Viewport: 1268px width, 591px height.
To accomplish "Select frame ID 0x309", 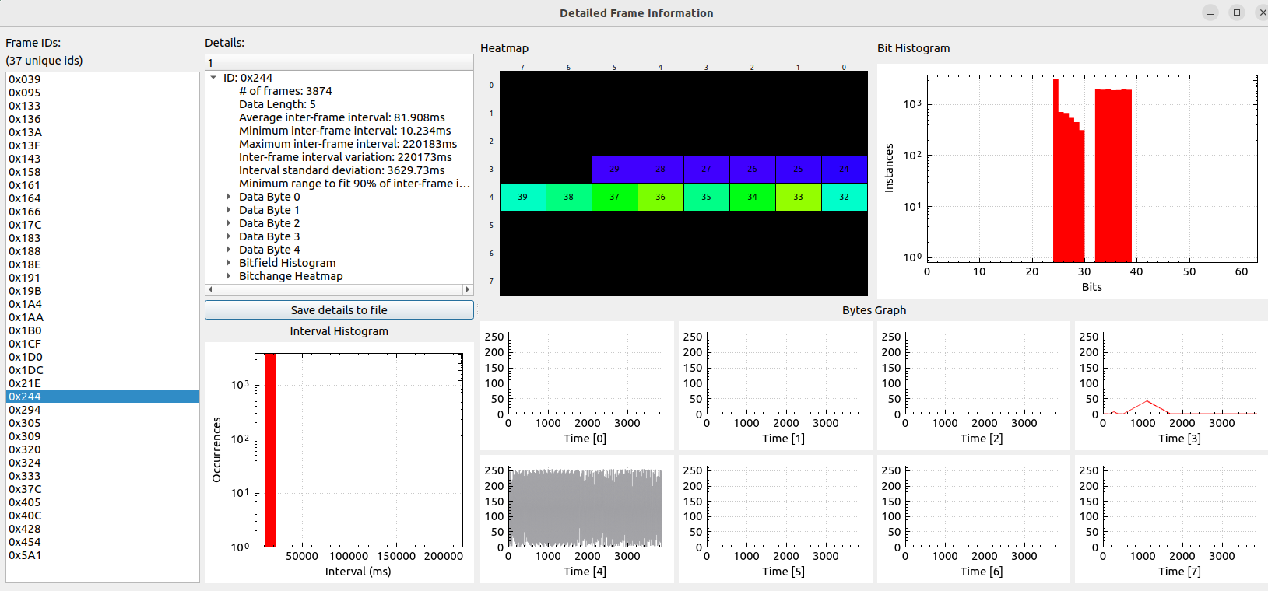I will [102, 436].
